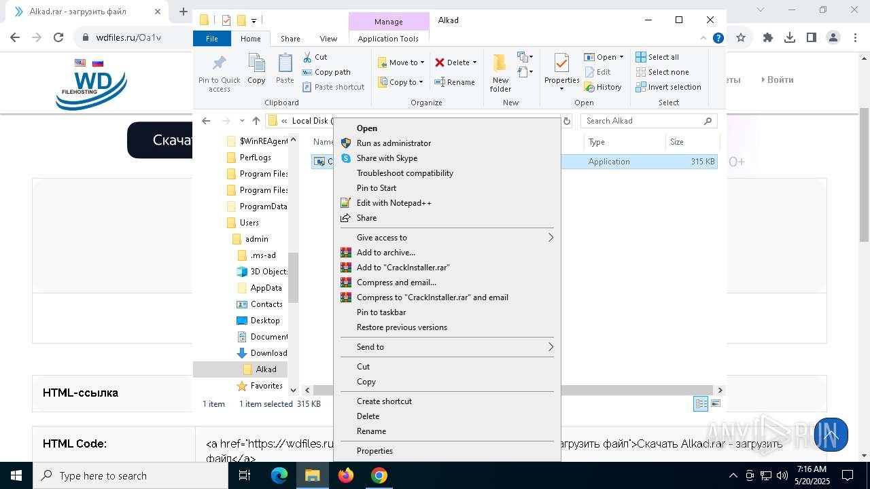Viewport: 870px width, 489px height.
Task: Click Edit in the Open group
Action: point(597,72)
